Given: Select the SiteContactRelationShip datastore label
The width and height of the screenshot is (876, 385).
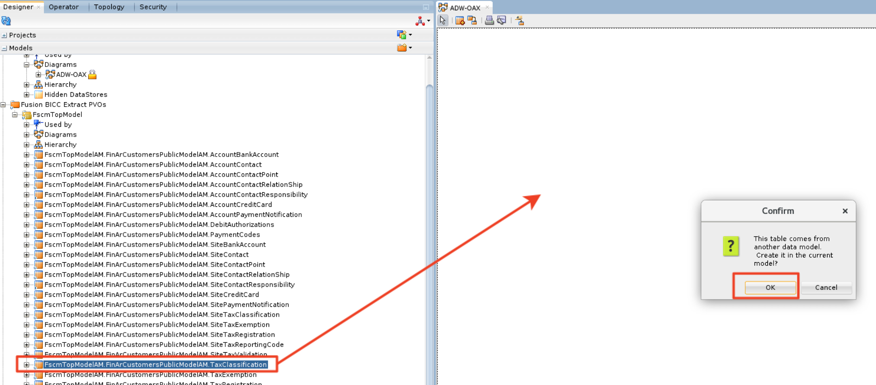Looking at the screenshot, I should [x=167, y=275].
